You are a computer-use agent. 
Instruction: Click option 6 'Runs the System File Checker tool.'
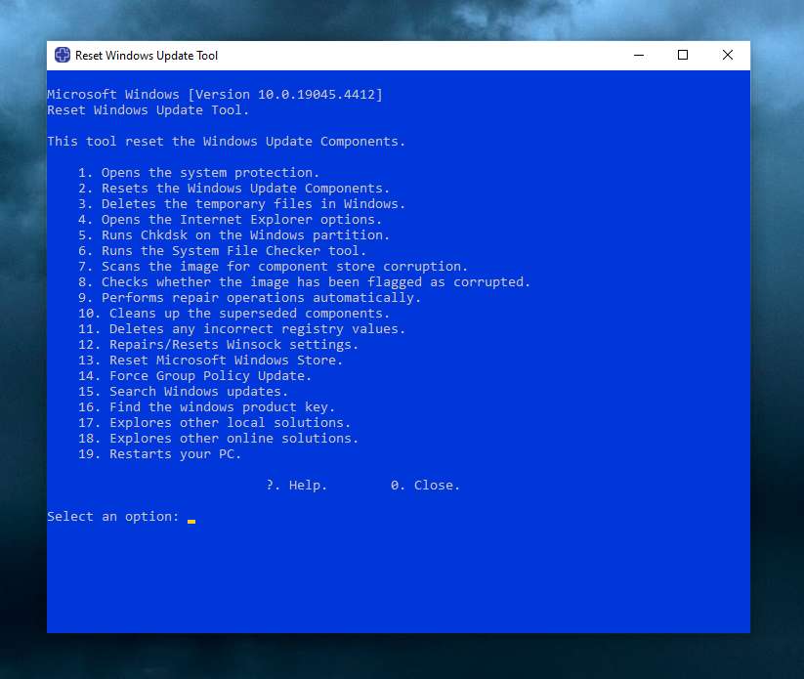pos(222,251)
